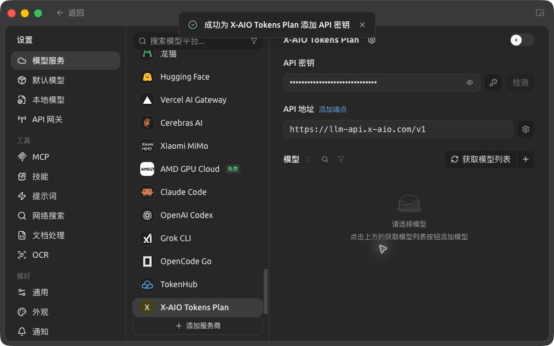Open X-AIO Tokens Plan provider settings icon

[371, 40]
